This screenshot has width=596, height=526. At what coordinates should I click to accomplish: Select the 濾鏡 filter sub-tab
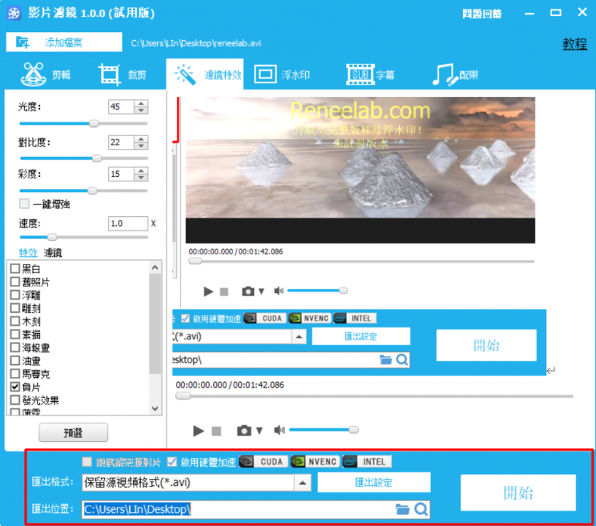(53, 252)
